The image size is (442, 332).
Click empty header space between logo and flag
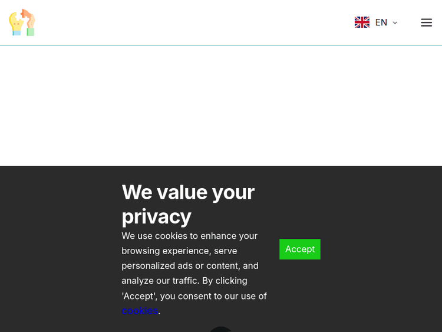click(194, 22)
